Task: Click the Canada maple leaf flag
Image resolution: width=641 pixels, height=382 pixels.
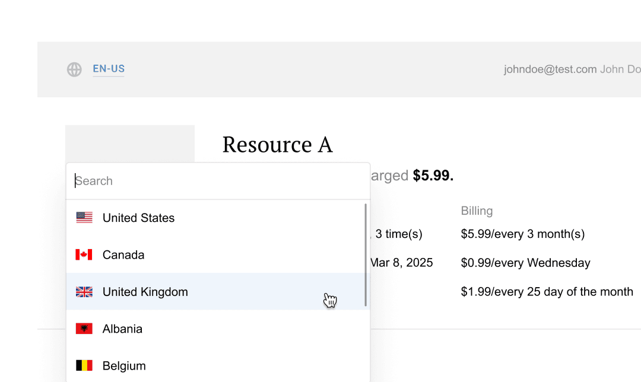Action: [84, 255]
